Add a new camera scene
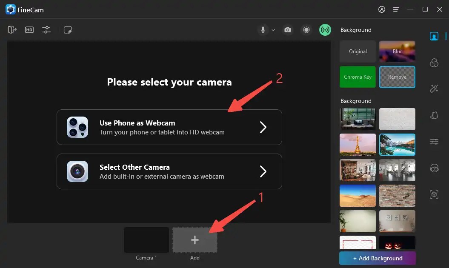 click(195, 240)
